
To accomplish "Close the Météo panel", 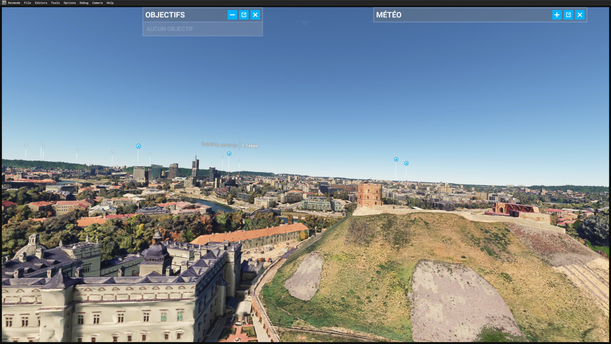I will (x=579, y=15).
